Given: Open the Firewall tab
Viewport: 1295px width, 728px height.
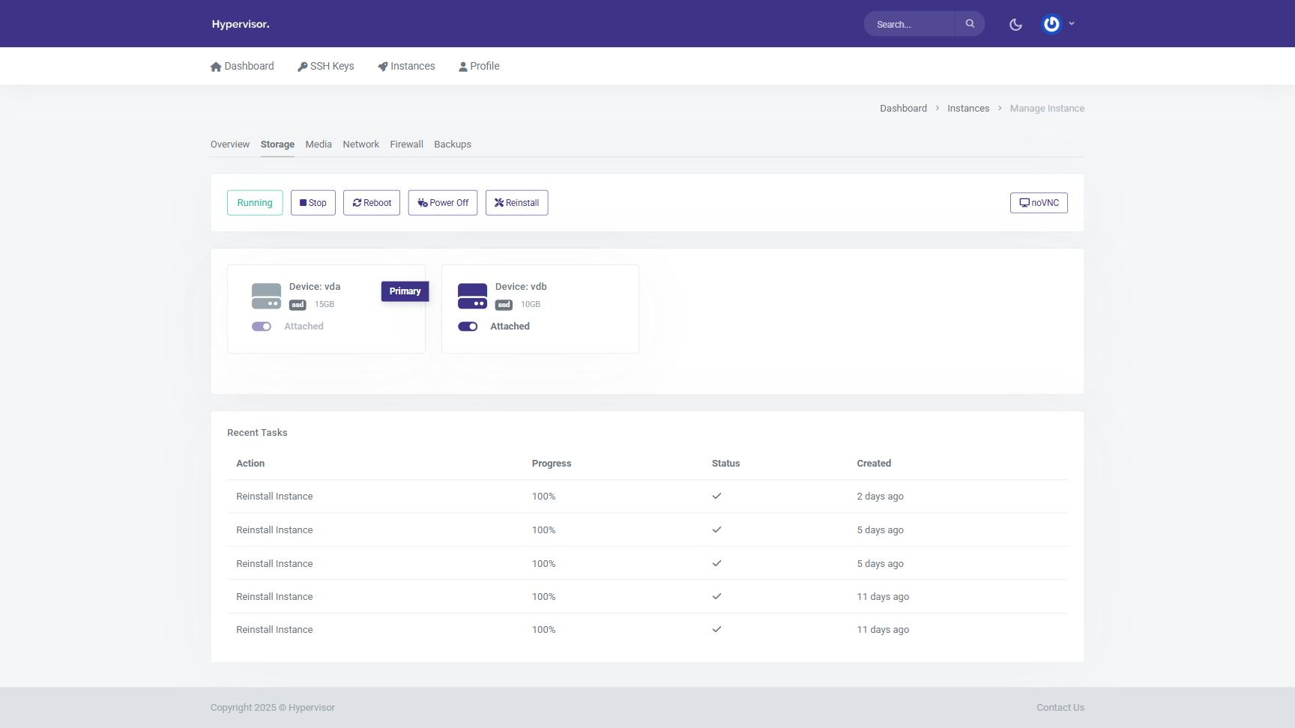Looking at the screenshot, I should tap(407, 145).
